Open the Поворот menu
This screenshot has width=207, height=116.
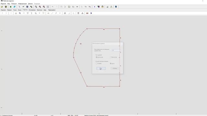tap(14, 4)
